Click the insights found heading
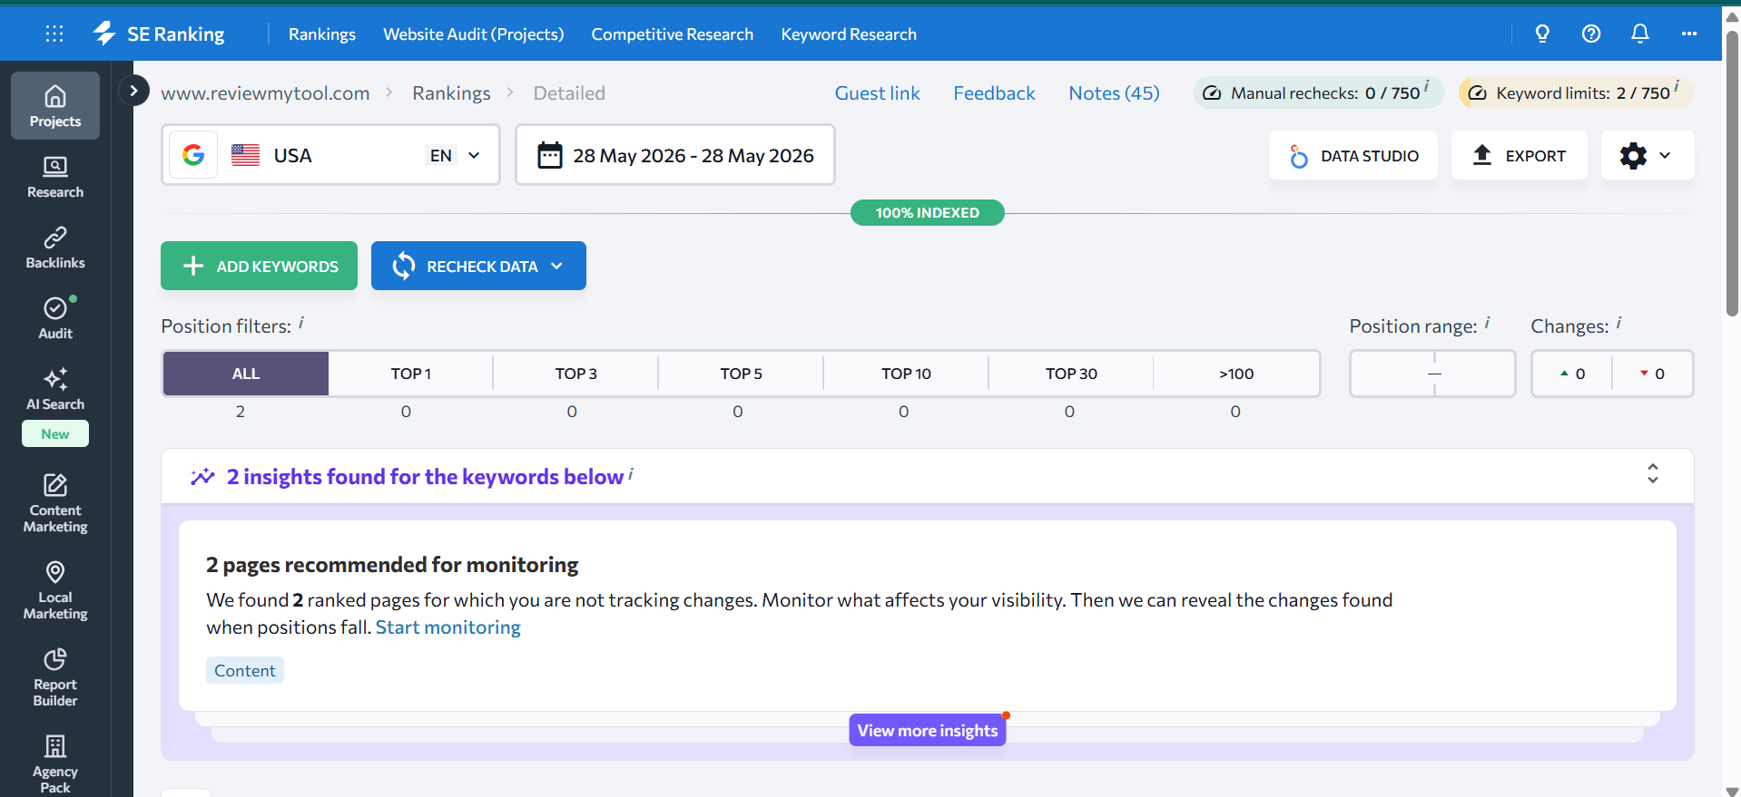Image resolution: width=1741 pixels, height=797 pixels. [x=425, y=477]
